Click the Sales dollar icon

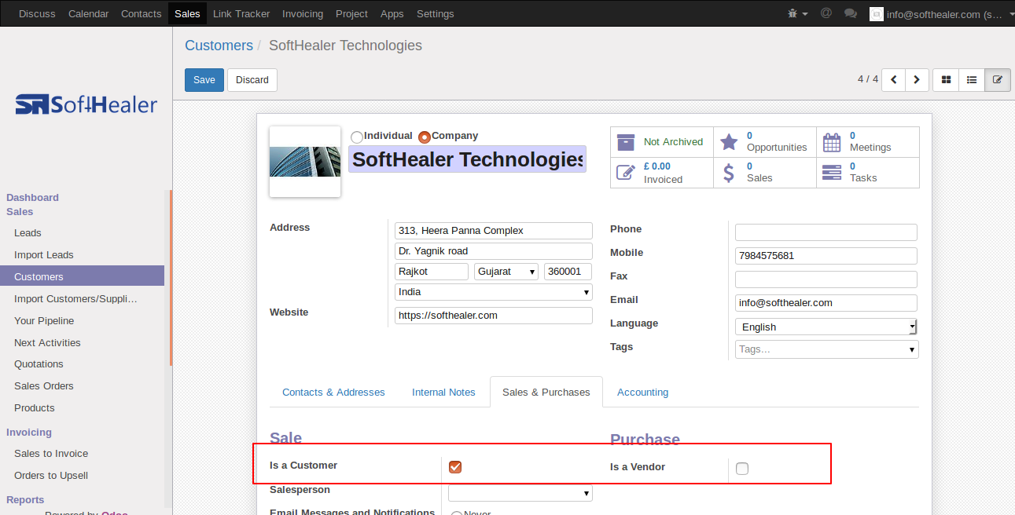point(729,173)
